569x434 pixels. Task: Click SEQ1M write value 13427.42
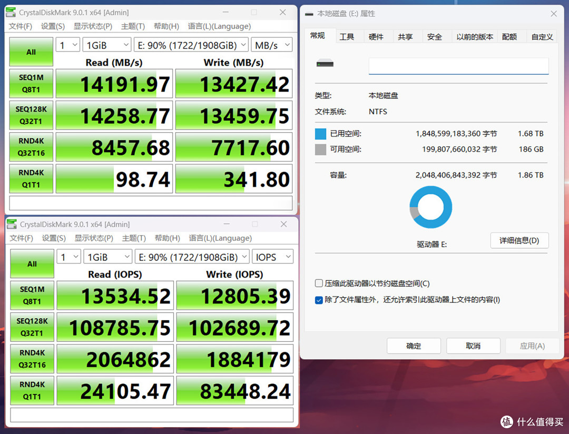234,83
